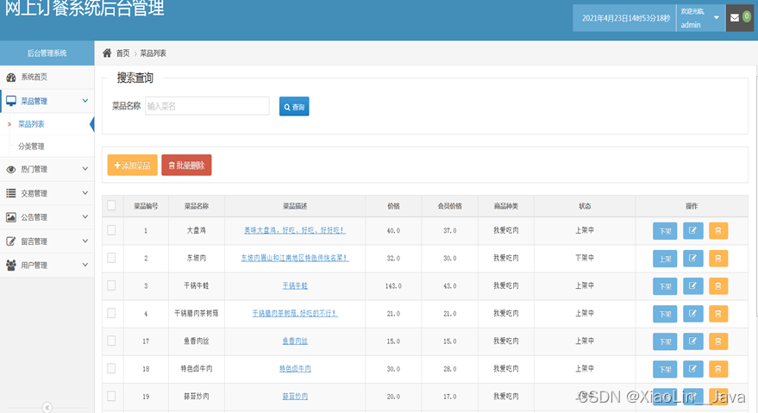The width and height of the screenshot is (758, 413).
Task: Check the box for dish 东坡肉
Action: point(111,258)
